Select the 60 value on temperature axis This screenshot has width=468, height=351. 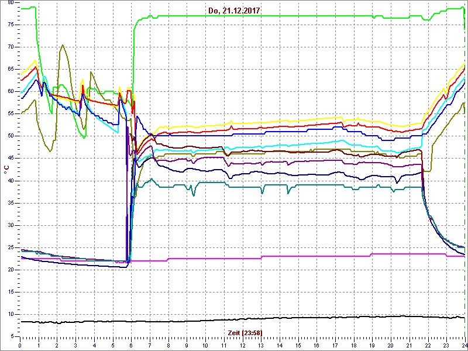point(11,92)
